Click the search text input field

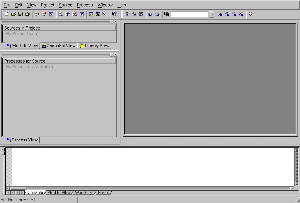[x=189, y=14]
